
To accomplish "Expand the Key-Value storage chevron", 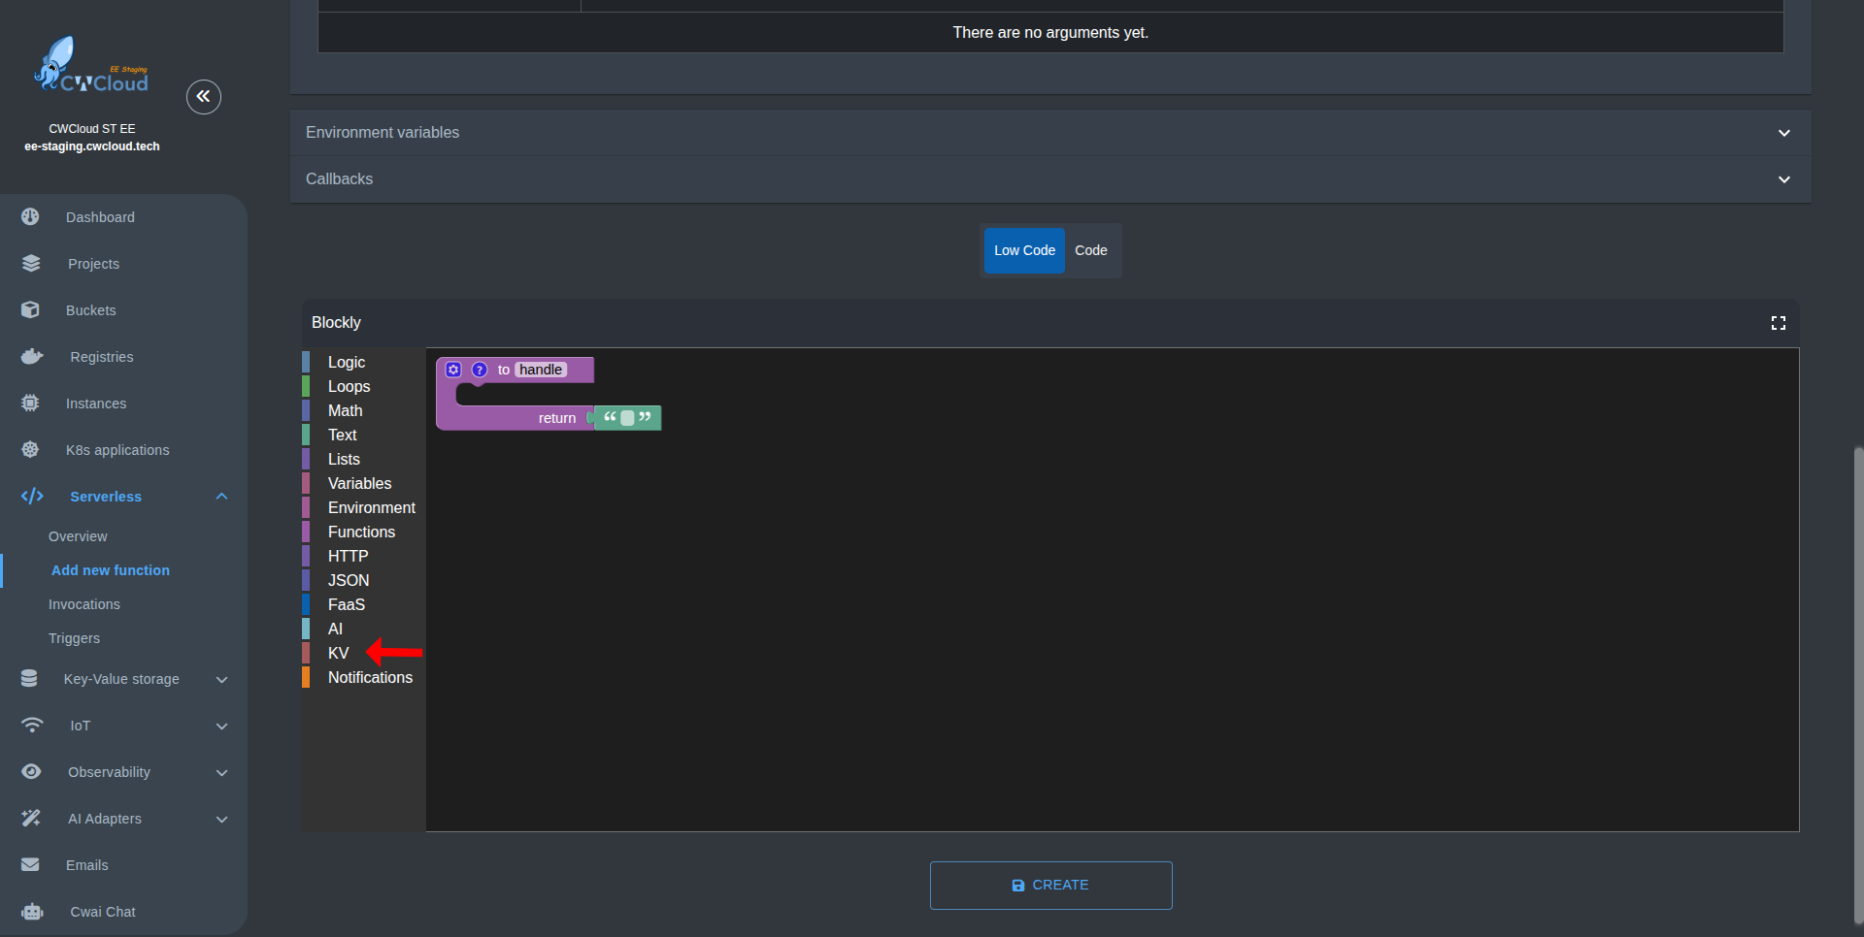I will (x=221, y=679).
